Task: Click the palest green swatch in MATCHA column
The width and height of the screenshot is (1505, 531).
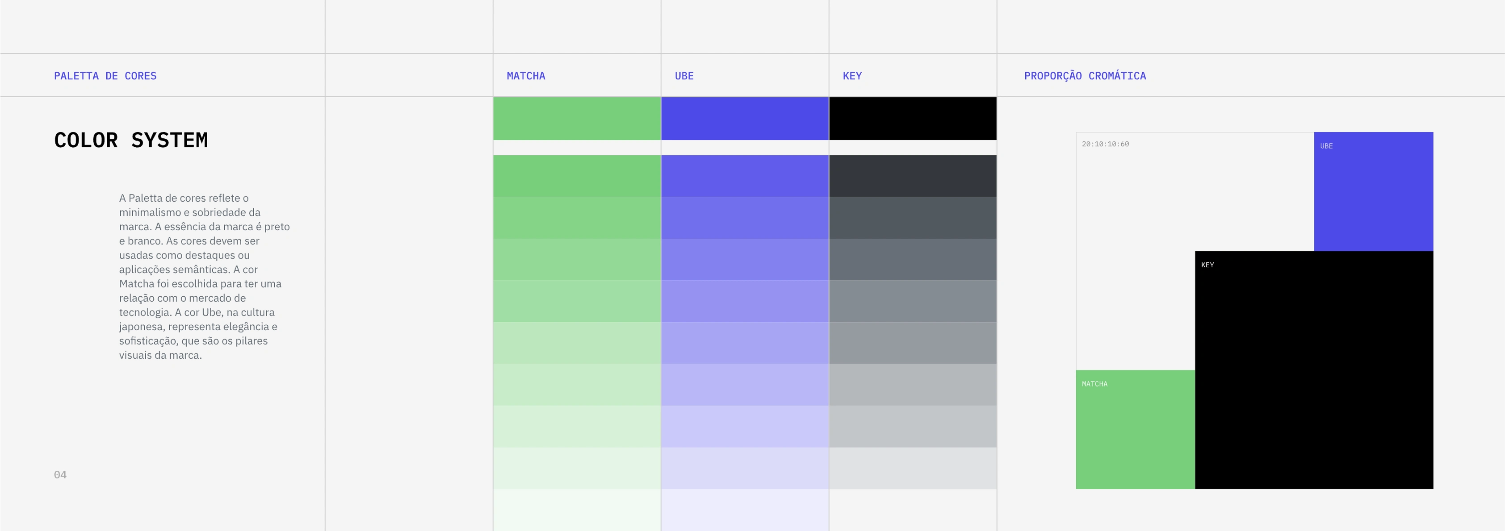Action: (577, 510)
